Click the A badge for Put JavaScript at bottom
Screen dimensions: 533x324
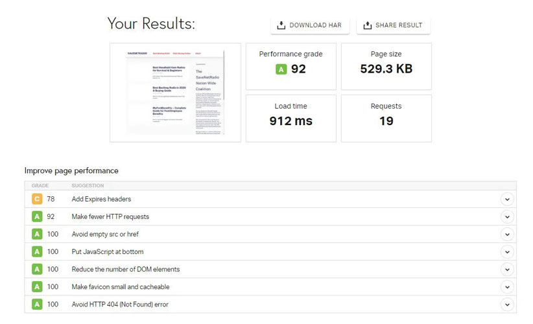coord(37,251)
